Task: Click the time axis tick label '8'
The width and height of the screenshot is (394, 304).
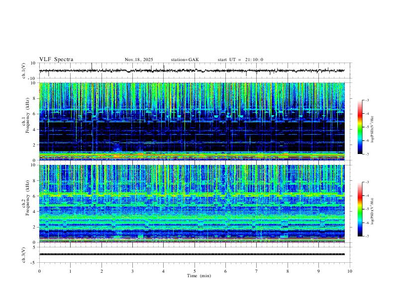Action: pyautogui.click(x=288, y=271)
